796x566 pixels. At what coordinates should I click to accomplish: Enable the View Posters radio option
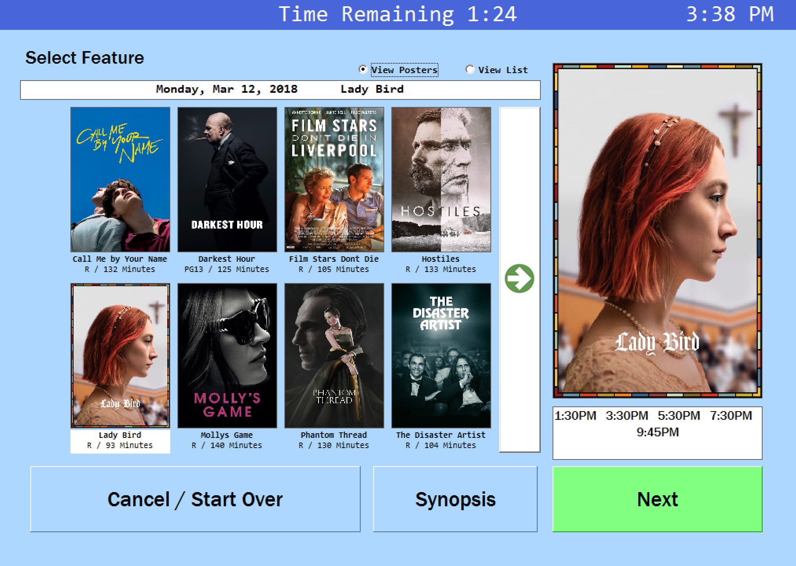(x=363, y=70)
